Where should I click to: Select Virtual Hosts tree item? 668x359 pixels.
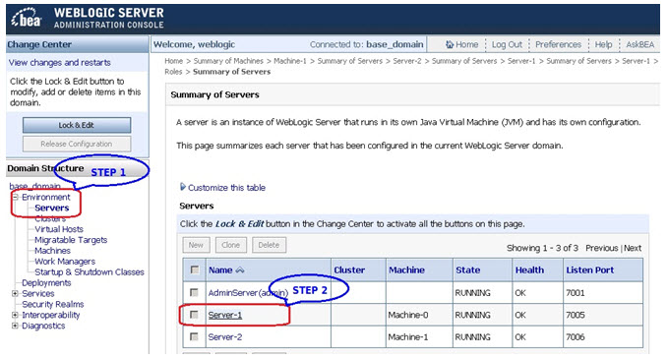(59, 229)
